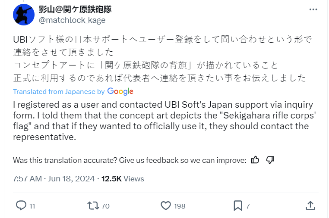Click the reply count 11
Screen dimensions: 329x218
click(x=32, y=206)
